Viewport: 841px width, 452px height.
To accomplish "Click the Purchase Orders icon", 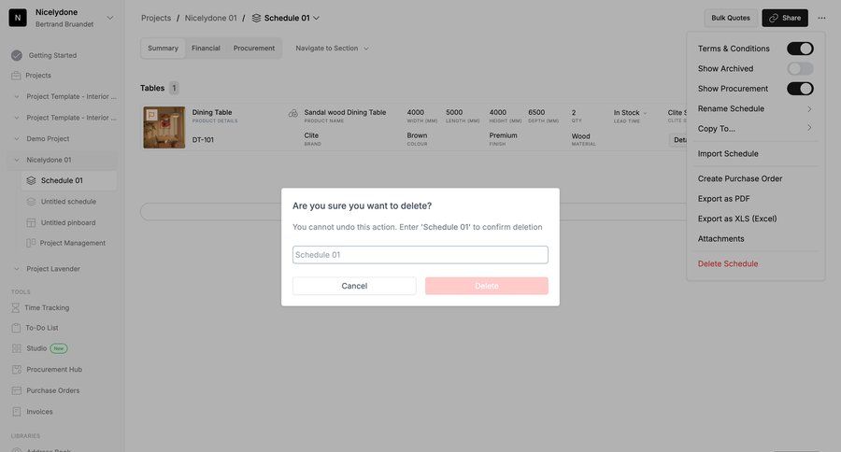I will 17,390.
